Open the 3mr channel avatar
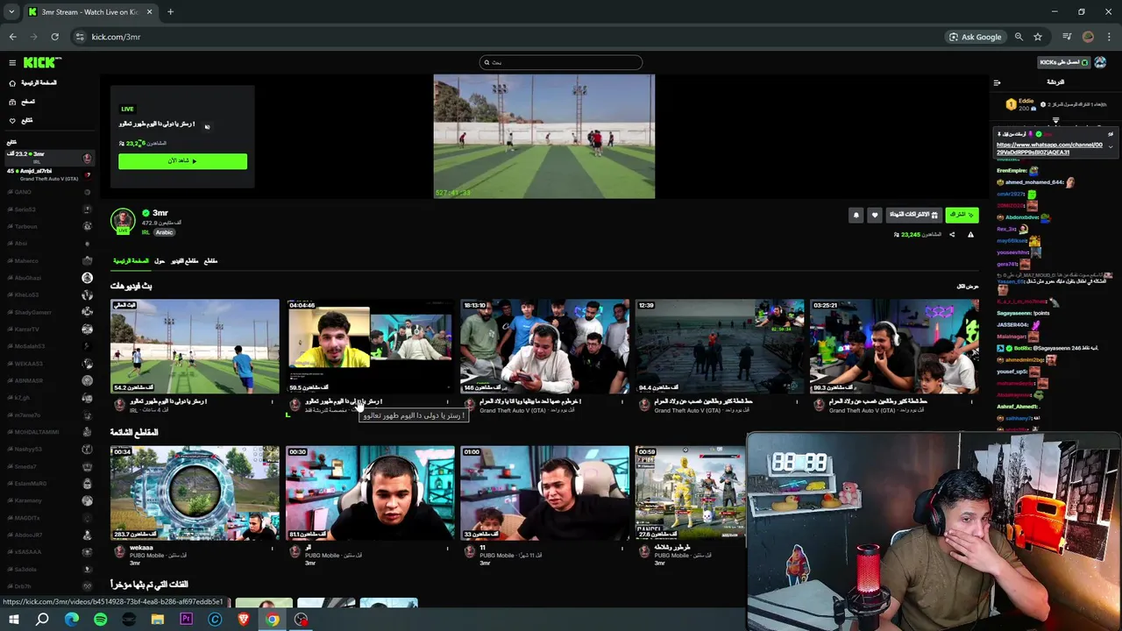Image resolution: width=1122 pixels, height=631 pixels. (x=123, y=221)
